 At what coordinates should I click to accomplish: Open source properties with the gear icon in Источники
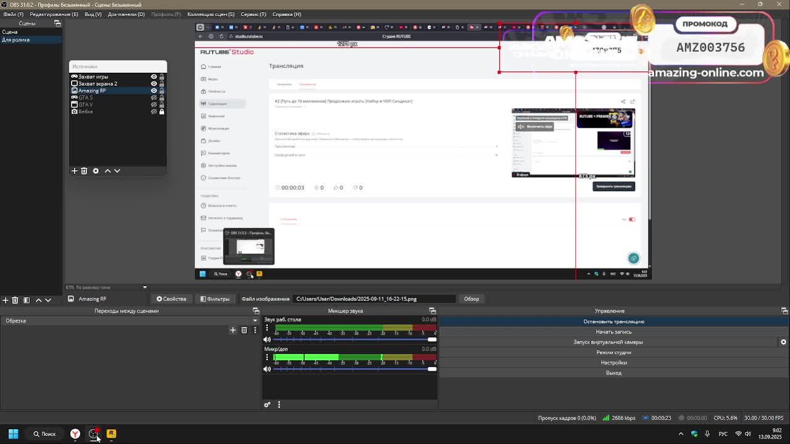coord(96,171)
